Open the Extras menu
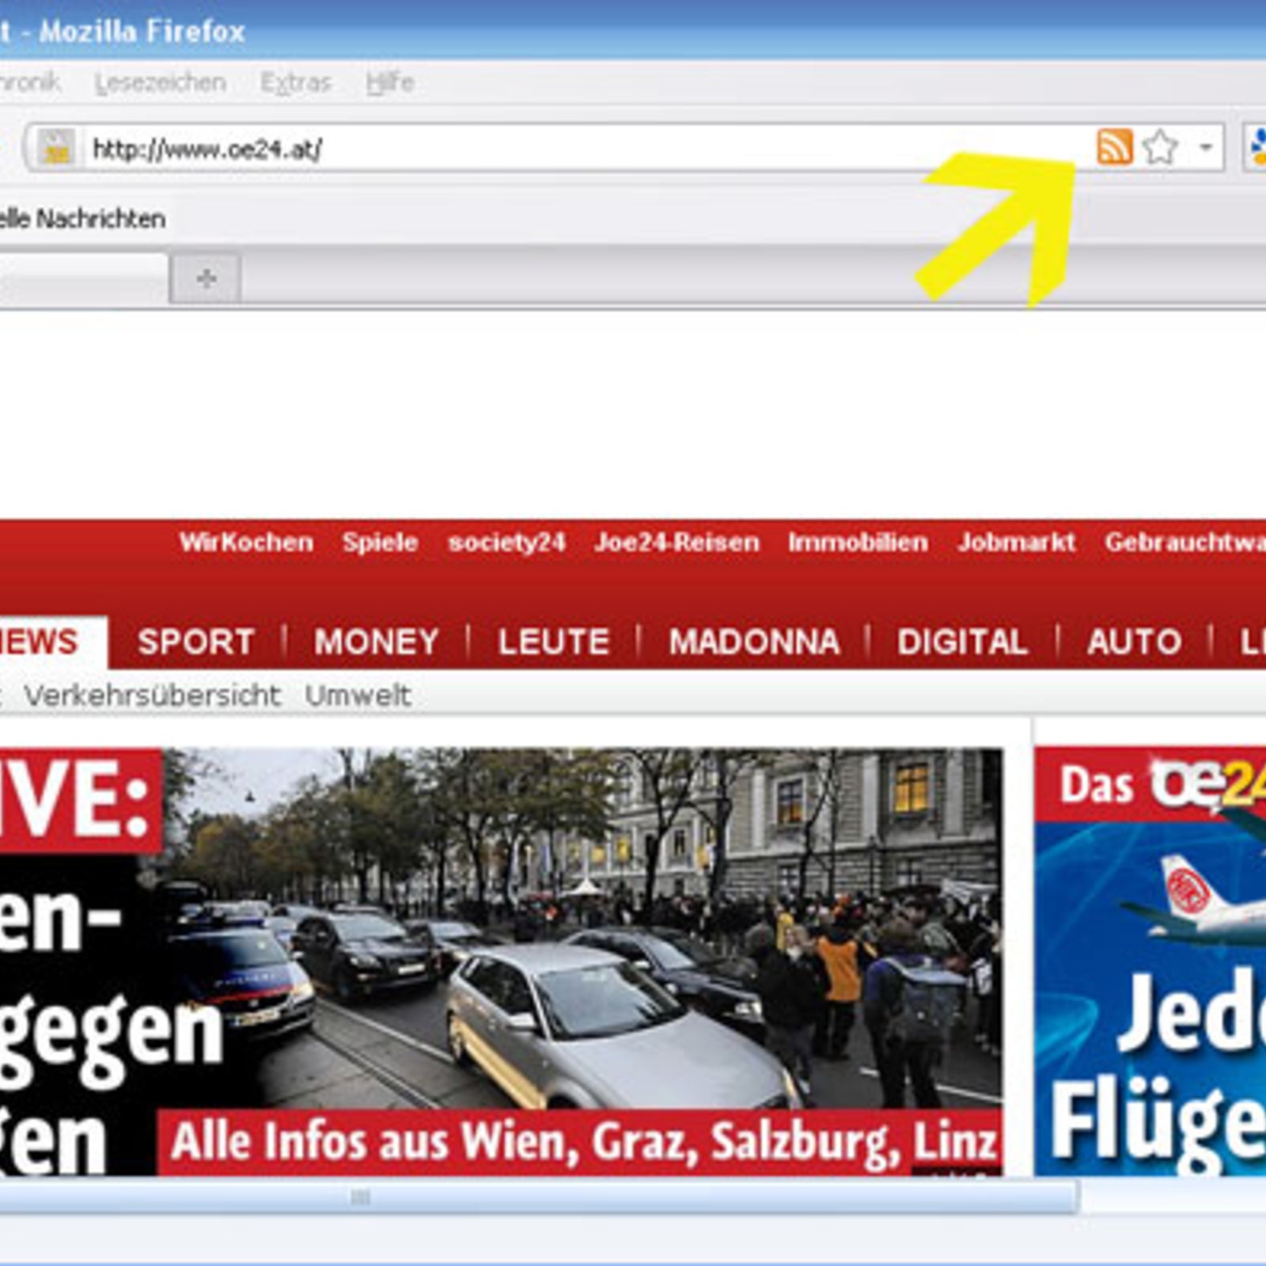 click(295, 82)
